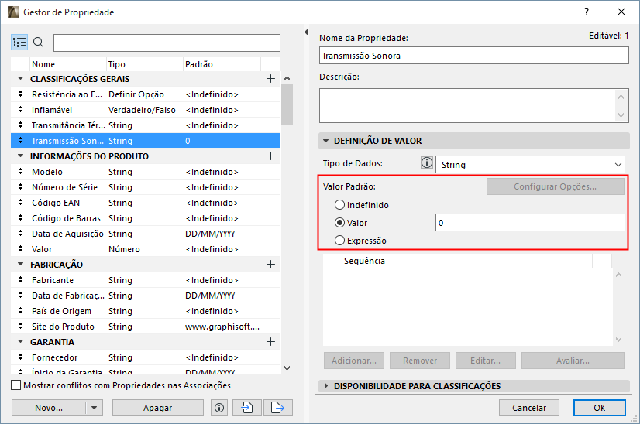640x424 pixels.
Task: Select the Indefinido radio button
Action: click(339, 205)
